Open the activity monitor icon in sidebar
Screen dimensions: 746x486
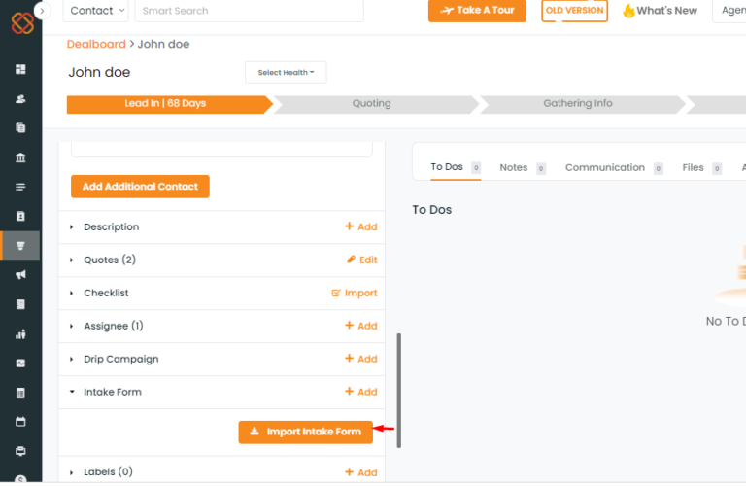tap(20, 364)
